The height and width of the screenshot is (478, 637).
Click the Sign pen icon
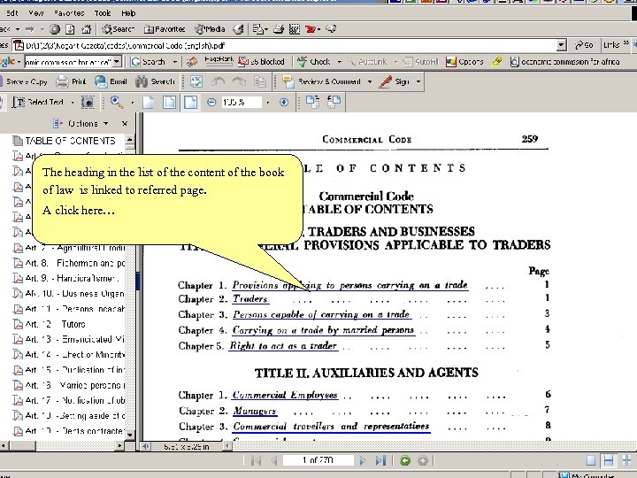[386, 81]
